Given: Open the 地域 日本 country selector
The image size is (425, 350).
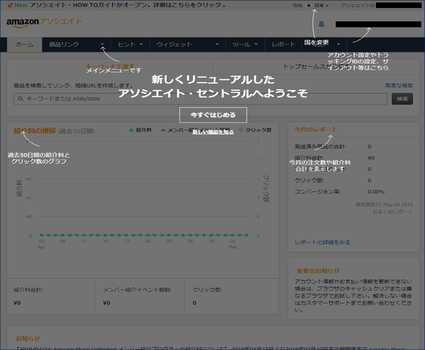Looking at the screenshot, I should pos(320,5).
